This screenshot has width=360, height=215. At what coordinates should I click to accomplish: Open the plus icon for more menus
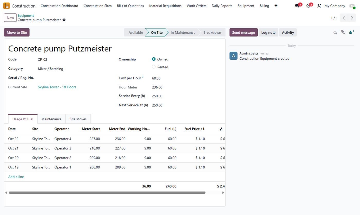coord(276,6)
